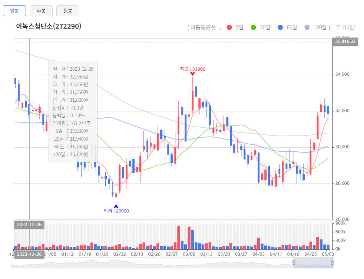364x279 pixels.
Task: Click the 저가 31,550원 tooltip row
Action: 70,92
